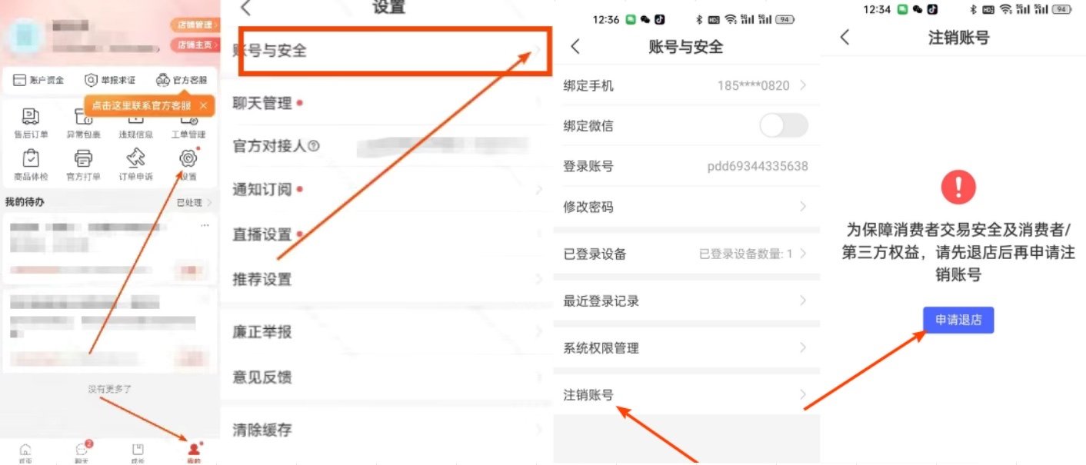
Task: Open the 设置 gear icon
Action: click(x=188, y=158)
